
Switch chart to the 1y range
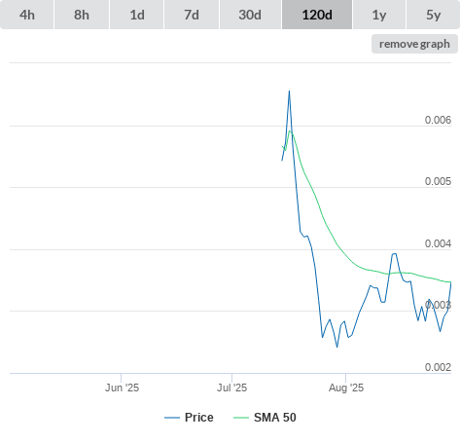pos(379,15)
